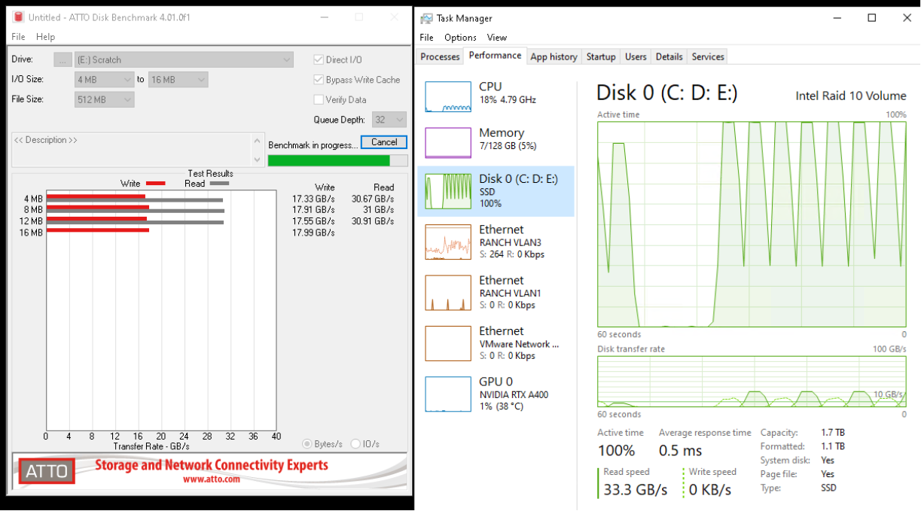Select the Ethernet RANCH VLAN1 graph thumbnail

coord(447,293)
